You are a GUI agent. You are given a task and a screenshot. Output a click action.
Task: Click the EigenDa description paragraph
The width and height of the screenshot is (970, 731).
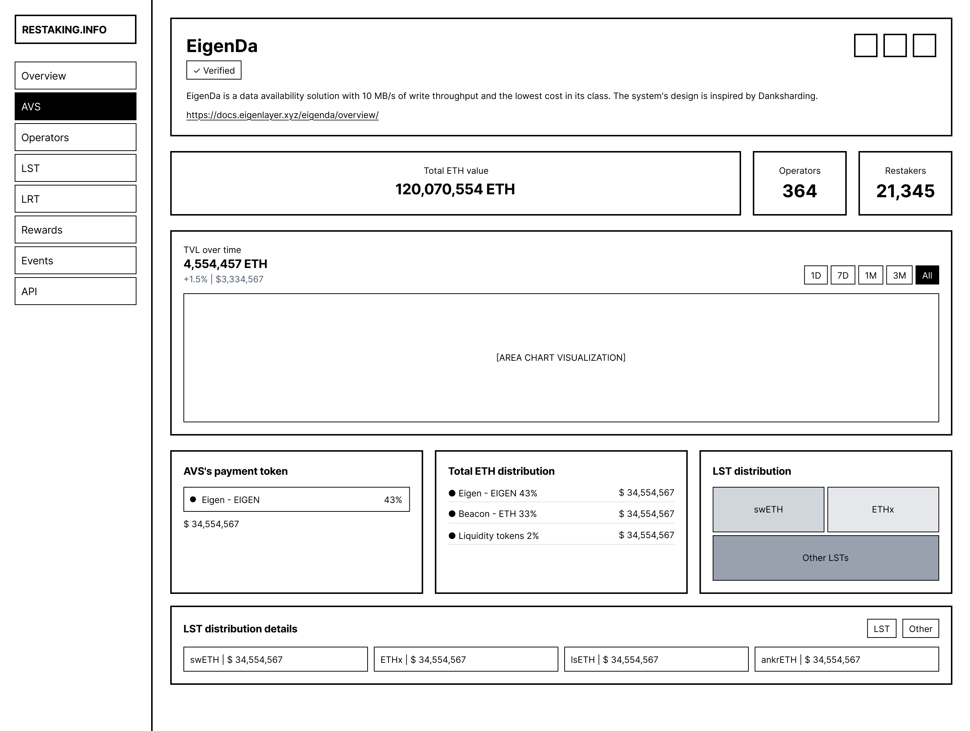click(502, 96)
